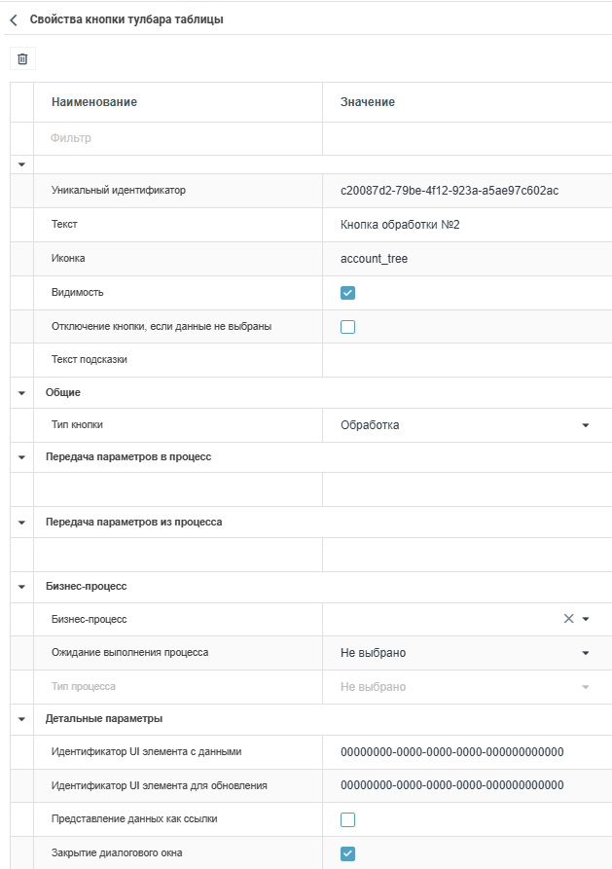Open the Бизнес-процесс dropdown arrow

[586, 619]
